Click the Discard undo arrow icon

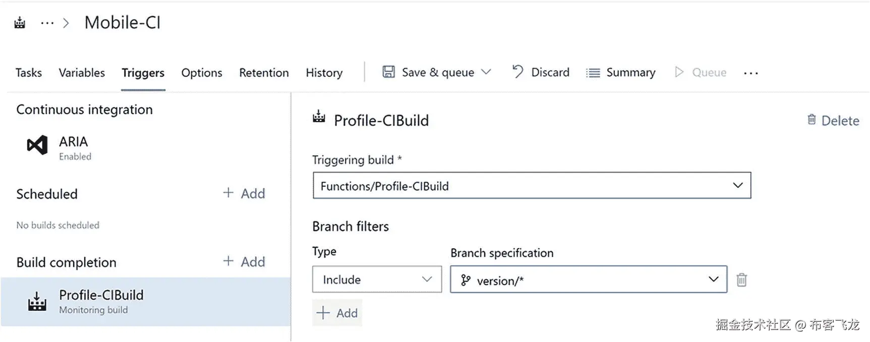click(517, 72)
